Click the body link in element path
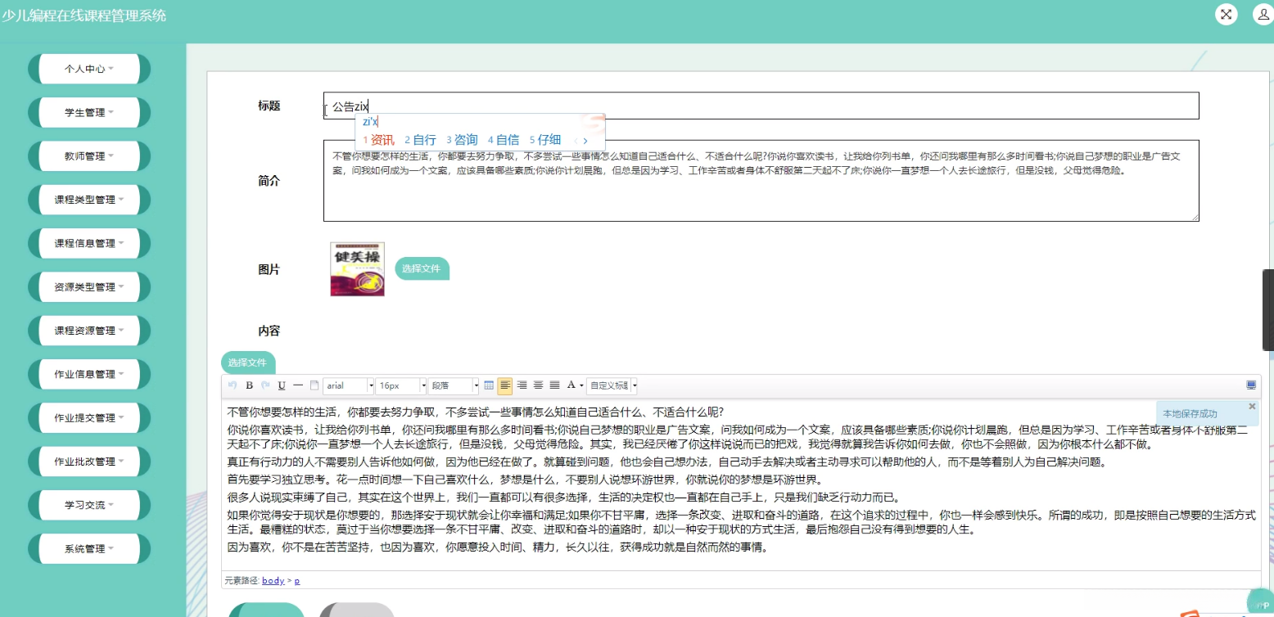 coord(273,581)
